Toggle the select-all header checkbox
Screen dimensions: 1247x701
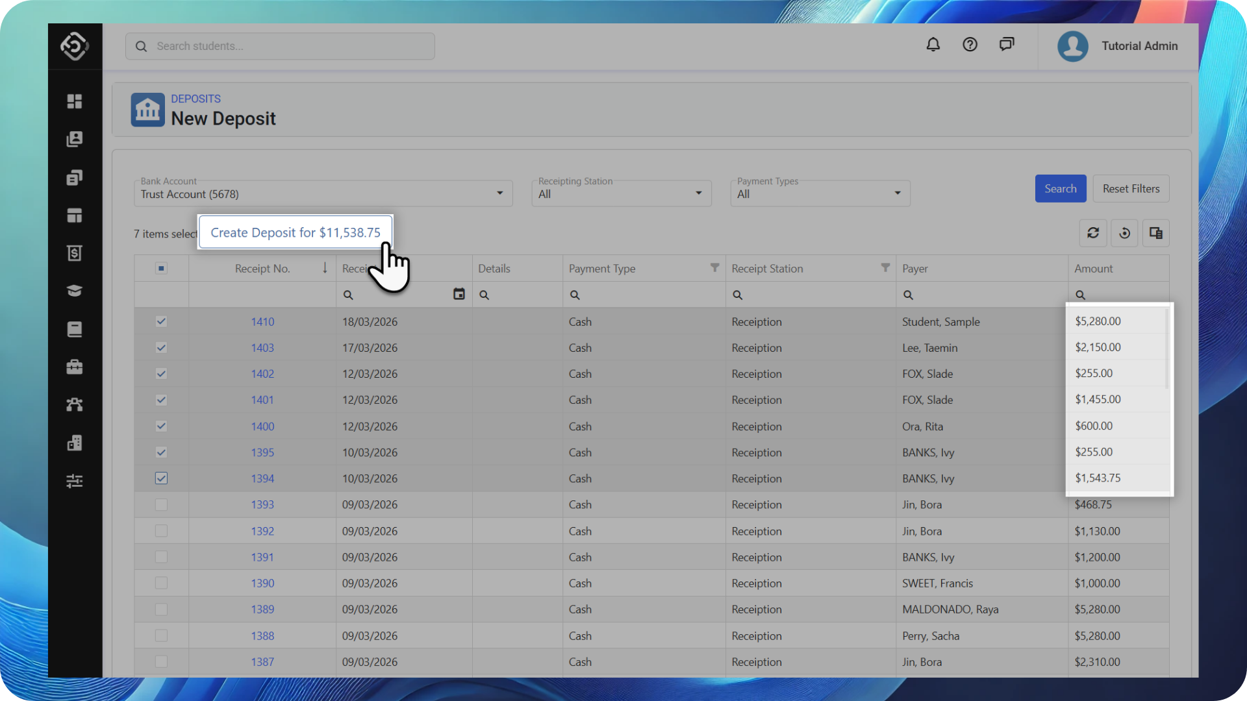tap(161, 268)
